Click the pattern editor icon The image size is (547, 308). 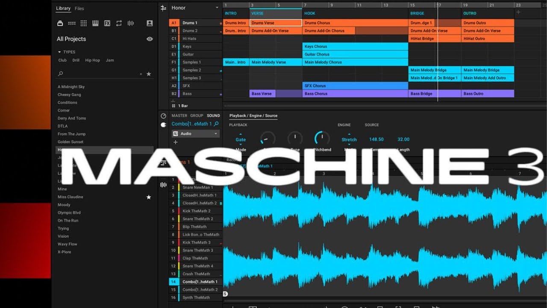[x=163, y=163]
